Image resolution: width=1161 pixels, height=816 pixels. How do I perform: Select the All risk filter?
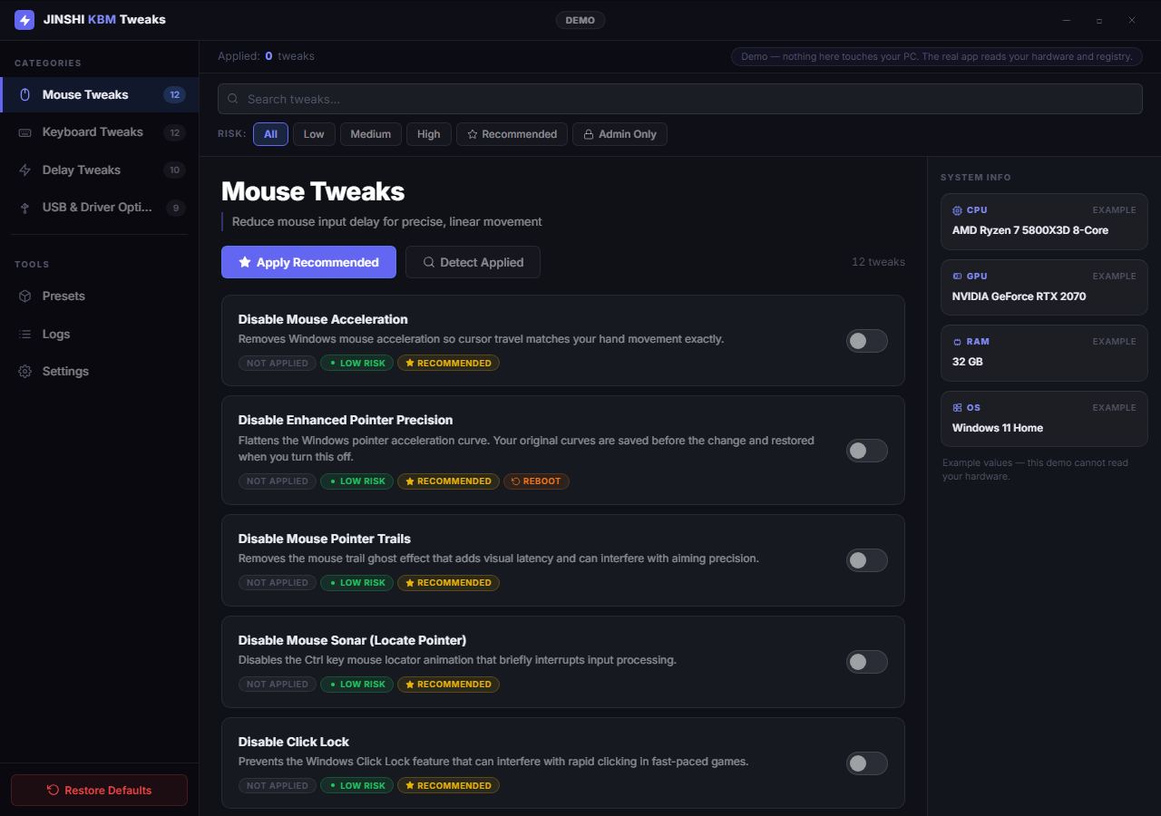[x=270, y=134]
